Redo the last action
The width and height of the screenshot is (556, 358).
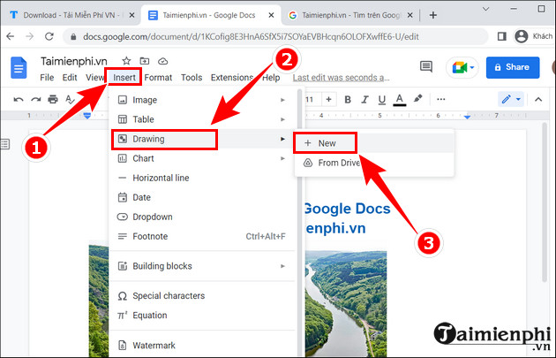[35, 99]
